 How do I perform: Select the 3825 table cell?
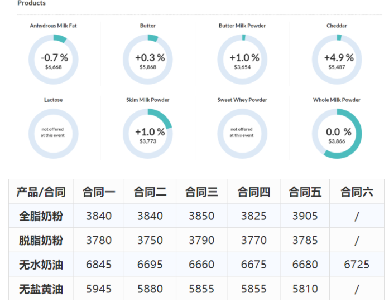[254, 216]
